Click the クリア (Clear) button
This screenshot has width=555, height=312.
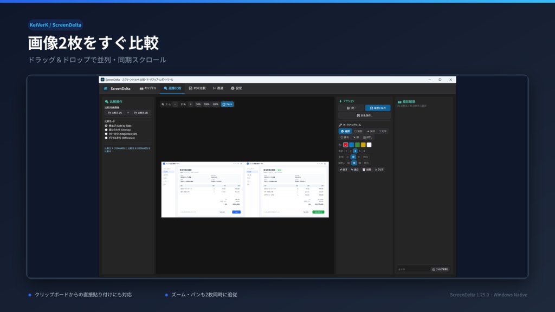(x=379, y=170)
